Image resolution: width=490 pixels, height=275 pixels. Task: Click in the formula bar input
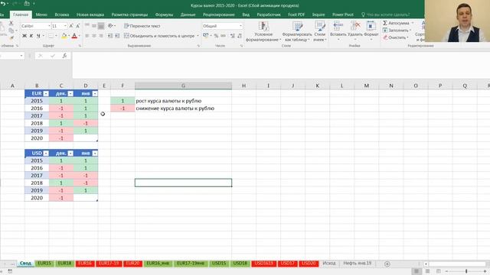[281, 65]
